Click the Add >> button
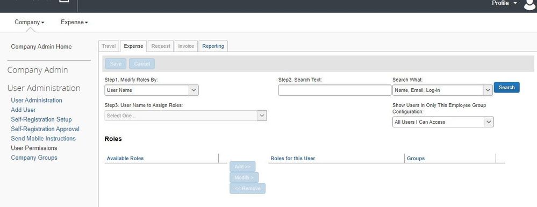Image resolution: width=537 pixels, height=207 pixels. tap(242, 167)
